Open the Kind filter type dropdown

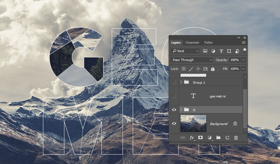coord(185,51)
